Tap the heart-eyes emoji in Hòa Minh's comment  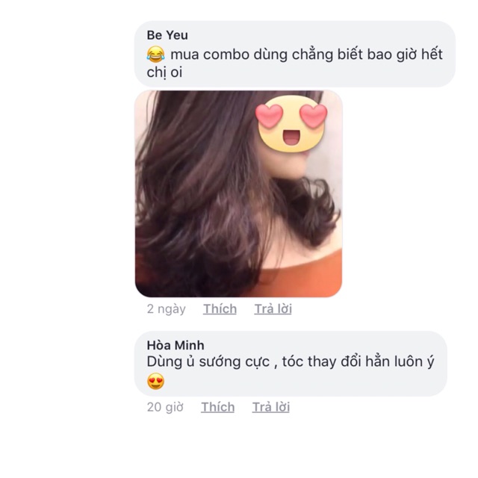(x=156, y=381)
